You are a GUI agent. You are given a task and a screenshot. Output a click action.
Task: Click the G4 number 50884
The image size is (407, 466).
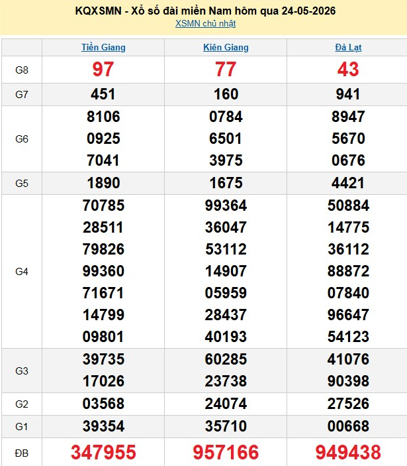[x=348, y=205]
